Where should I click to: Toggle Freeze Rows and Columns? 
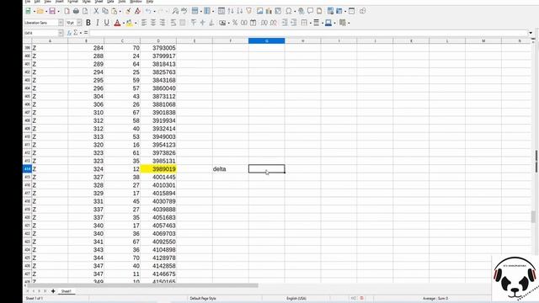pyautogui.click(x=339, y=11)
